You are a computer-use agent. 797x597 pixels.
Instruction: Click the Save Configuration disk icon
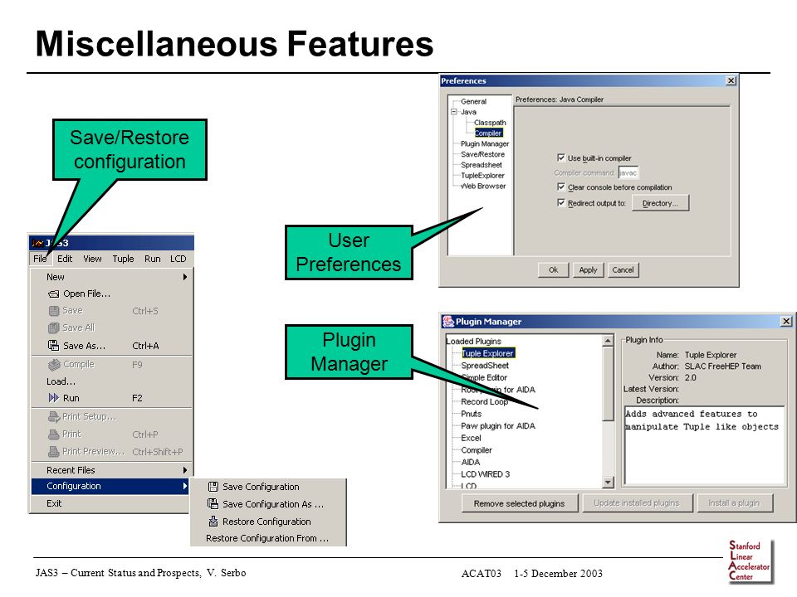(213, 487)
